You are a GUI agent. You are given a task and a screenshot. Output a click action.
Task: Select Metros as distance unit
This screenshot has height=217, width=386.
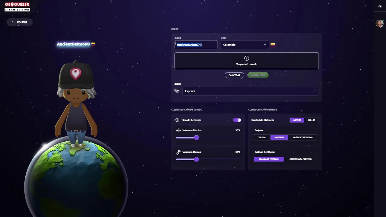click(x=297, y=120)
